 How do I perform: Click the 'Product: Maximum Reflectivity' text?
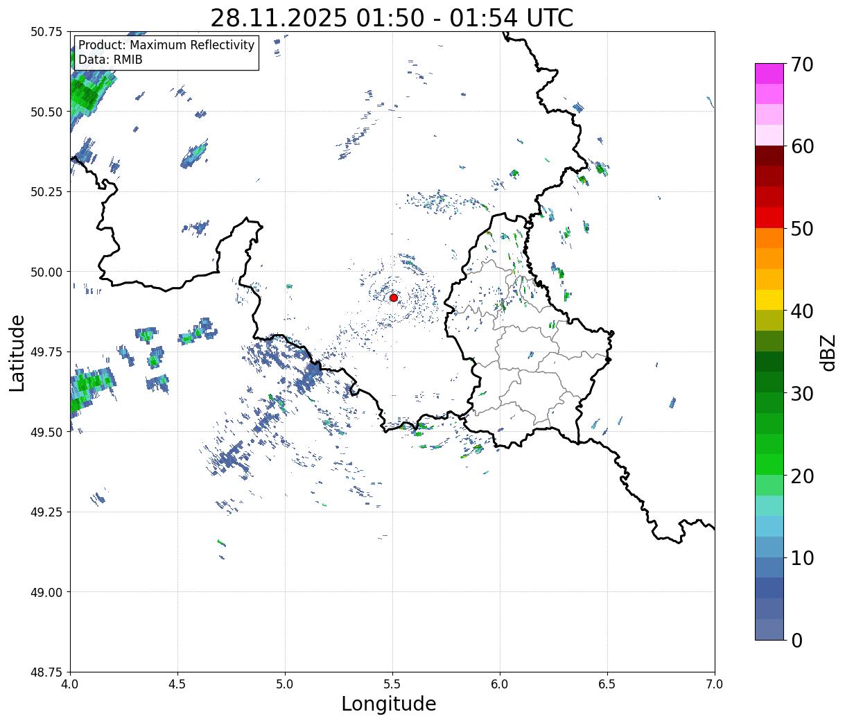click(166, 45)
